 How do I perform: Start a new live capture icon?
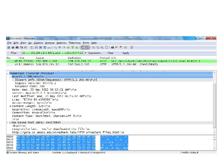(x=17, y=47)
